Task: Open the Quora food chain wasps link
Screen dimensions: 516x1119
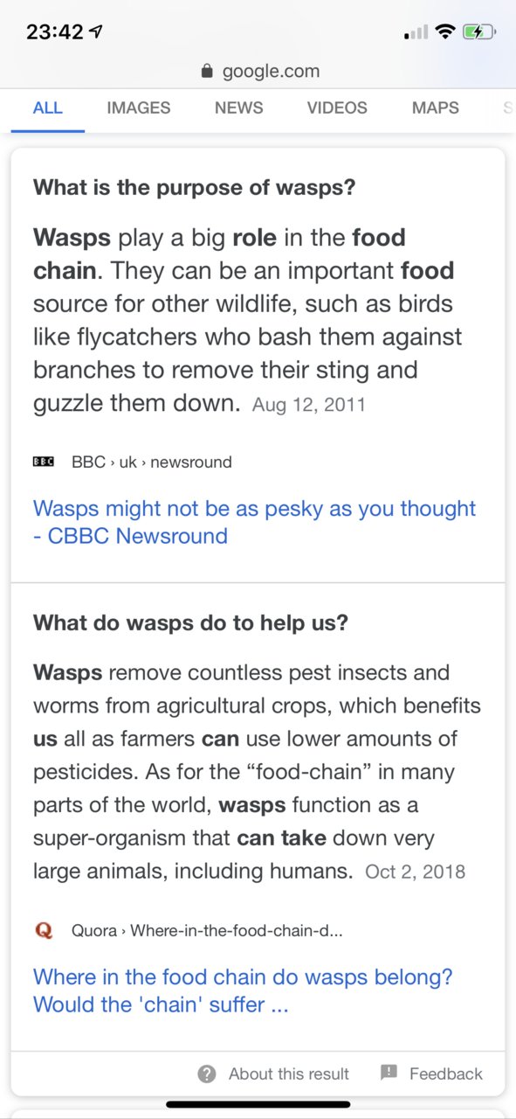Action: (x=243, y=990)
